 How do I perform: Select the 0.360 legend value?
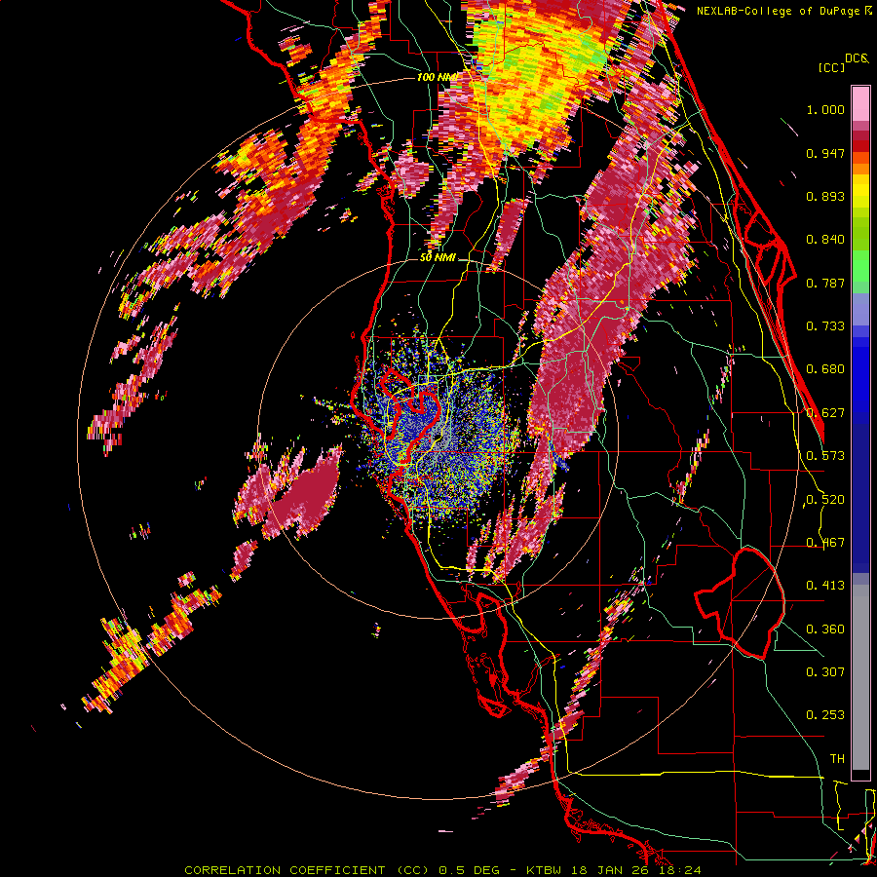pyautogui.click(x=825, y=629)
